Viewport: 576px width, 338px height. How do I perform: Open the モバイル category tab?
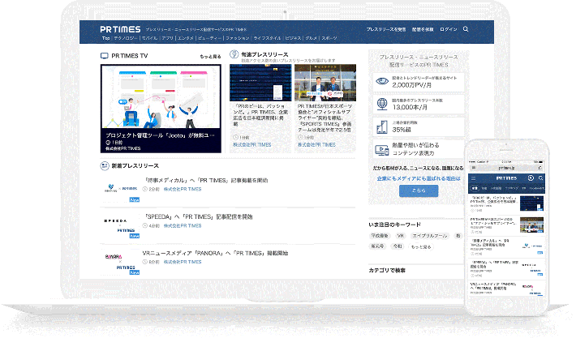click(x=149, y=38)
